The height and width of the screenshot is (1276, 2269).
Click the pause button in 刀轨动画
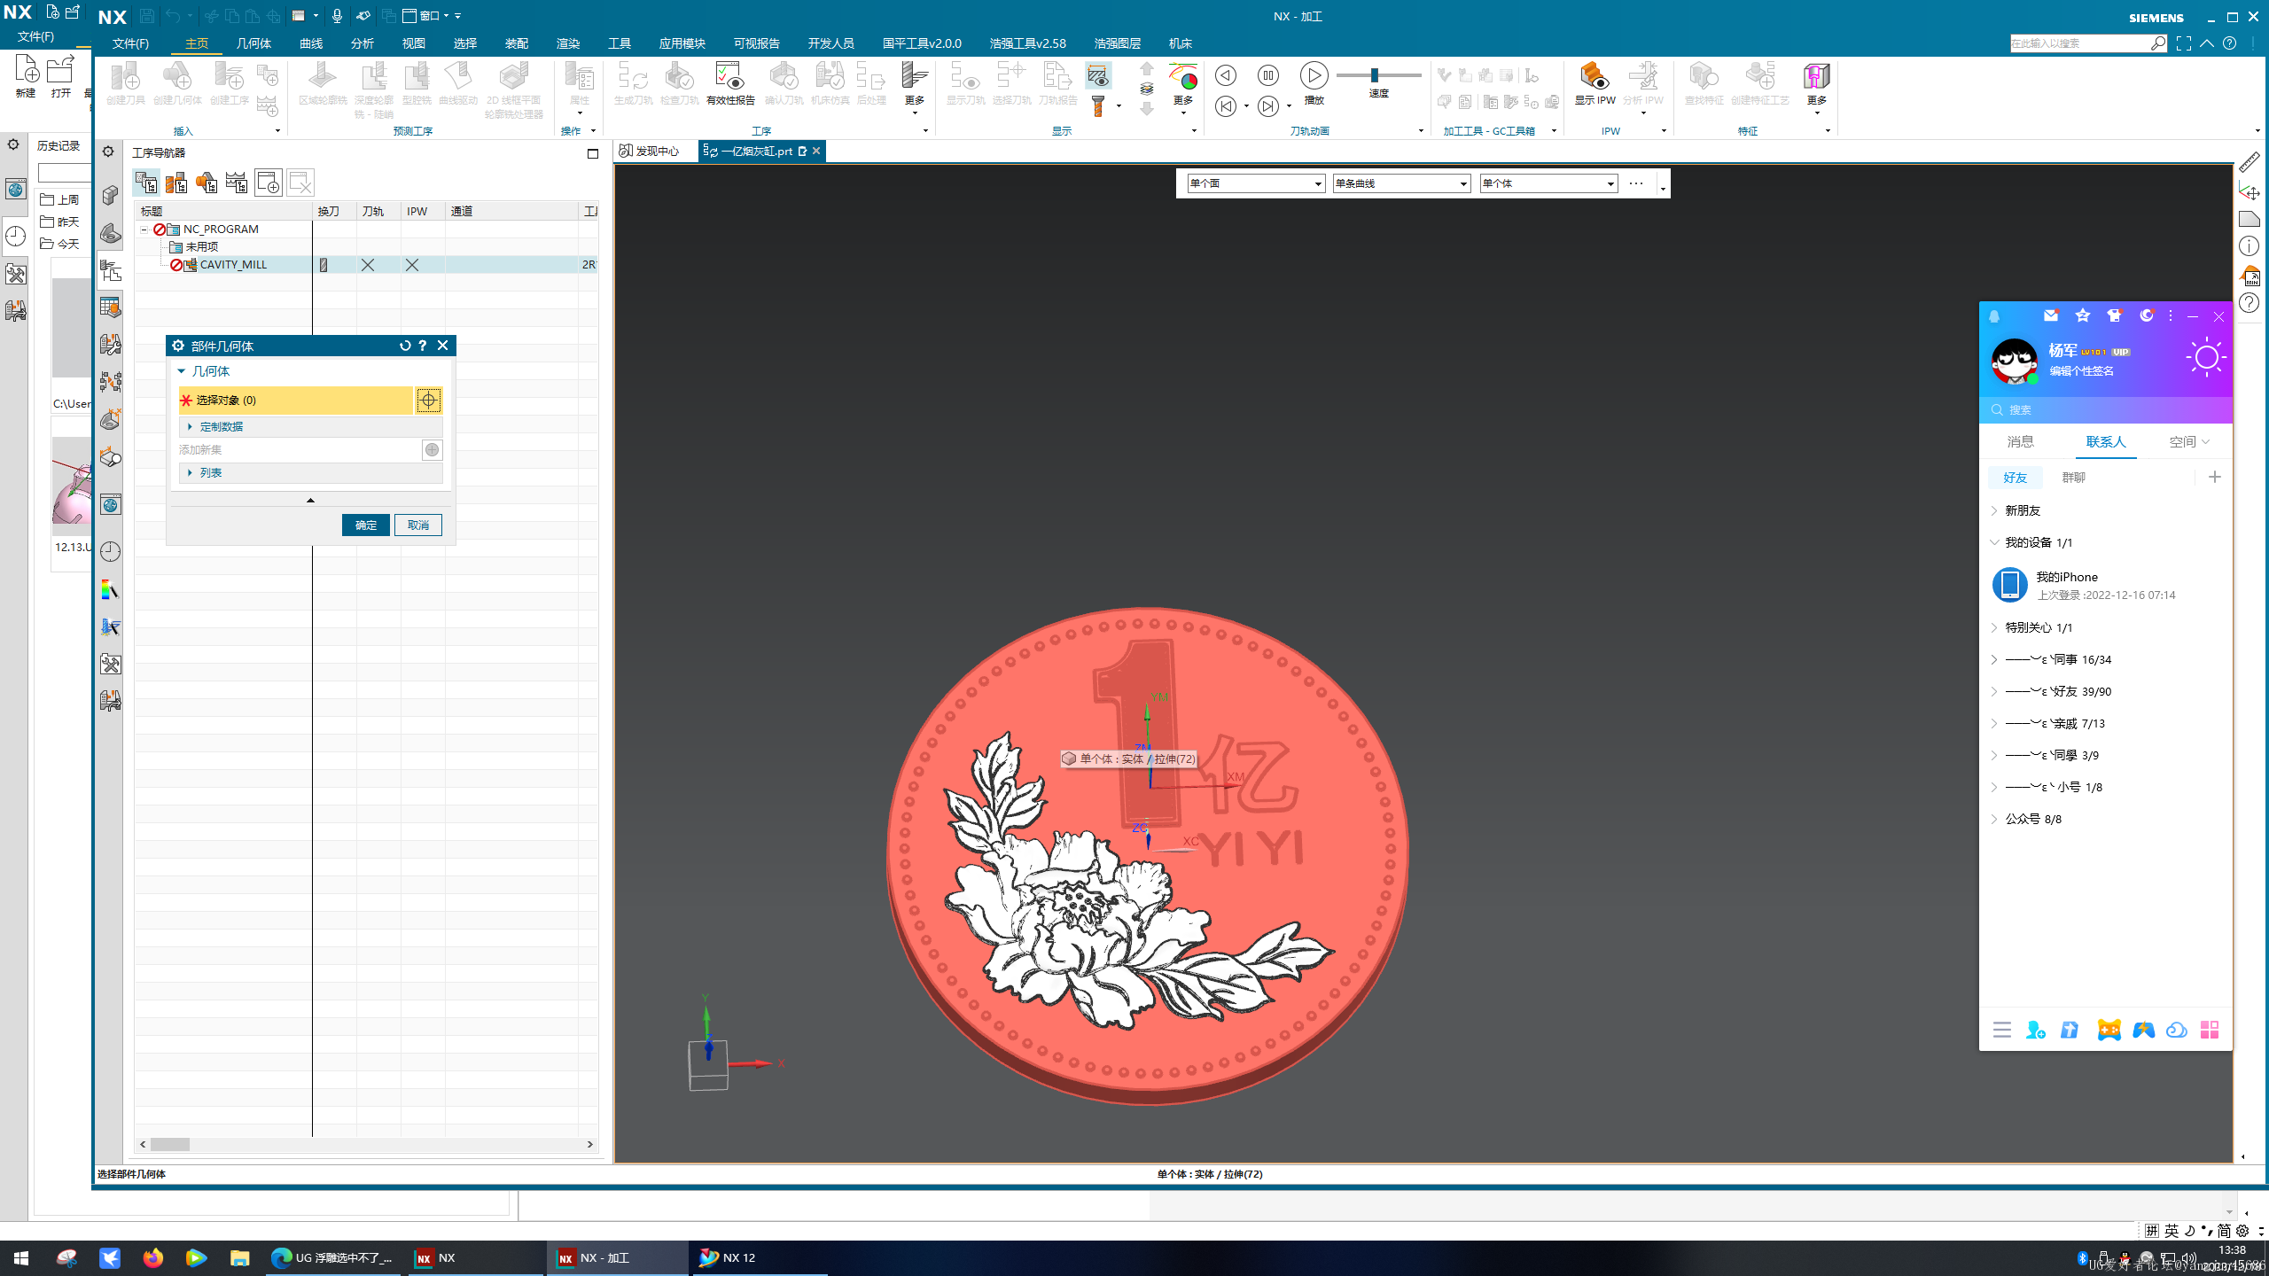(x=1268, y=75)
